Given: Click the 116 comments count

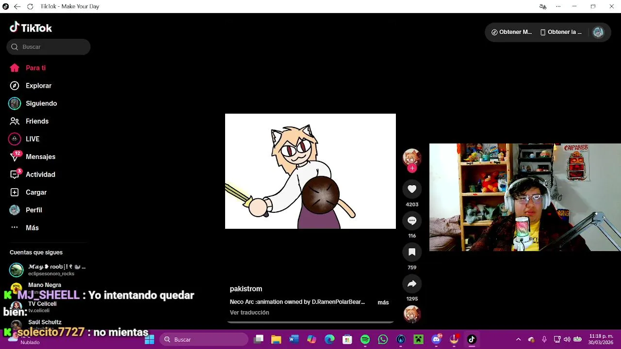Looking at the screenshot, I should click(412, 236).
